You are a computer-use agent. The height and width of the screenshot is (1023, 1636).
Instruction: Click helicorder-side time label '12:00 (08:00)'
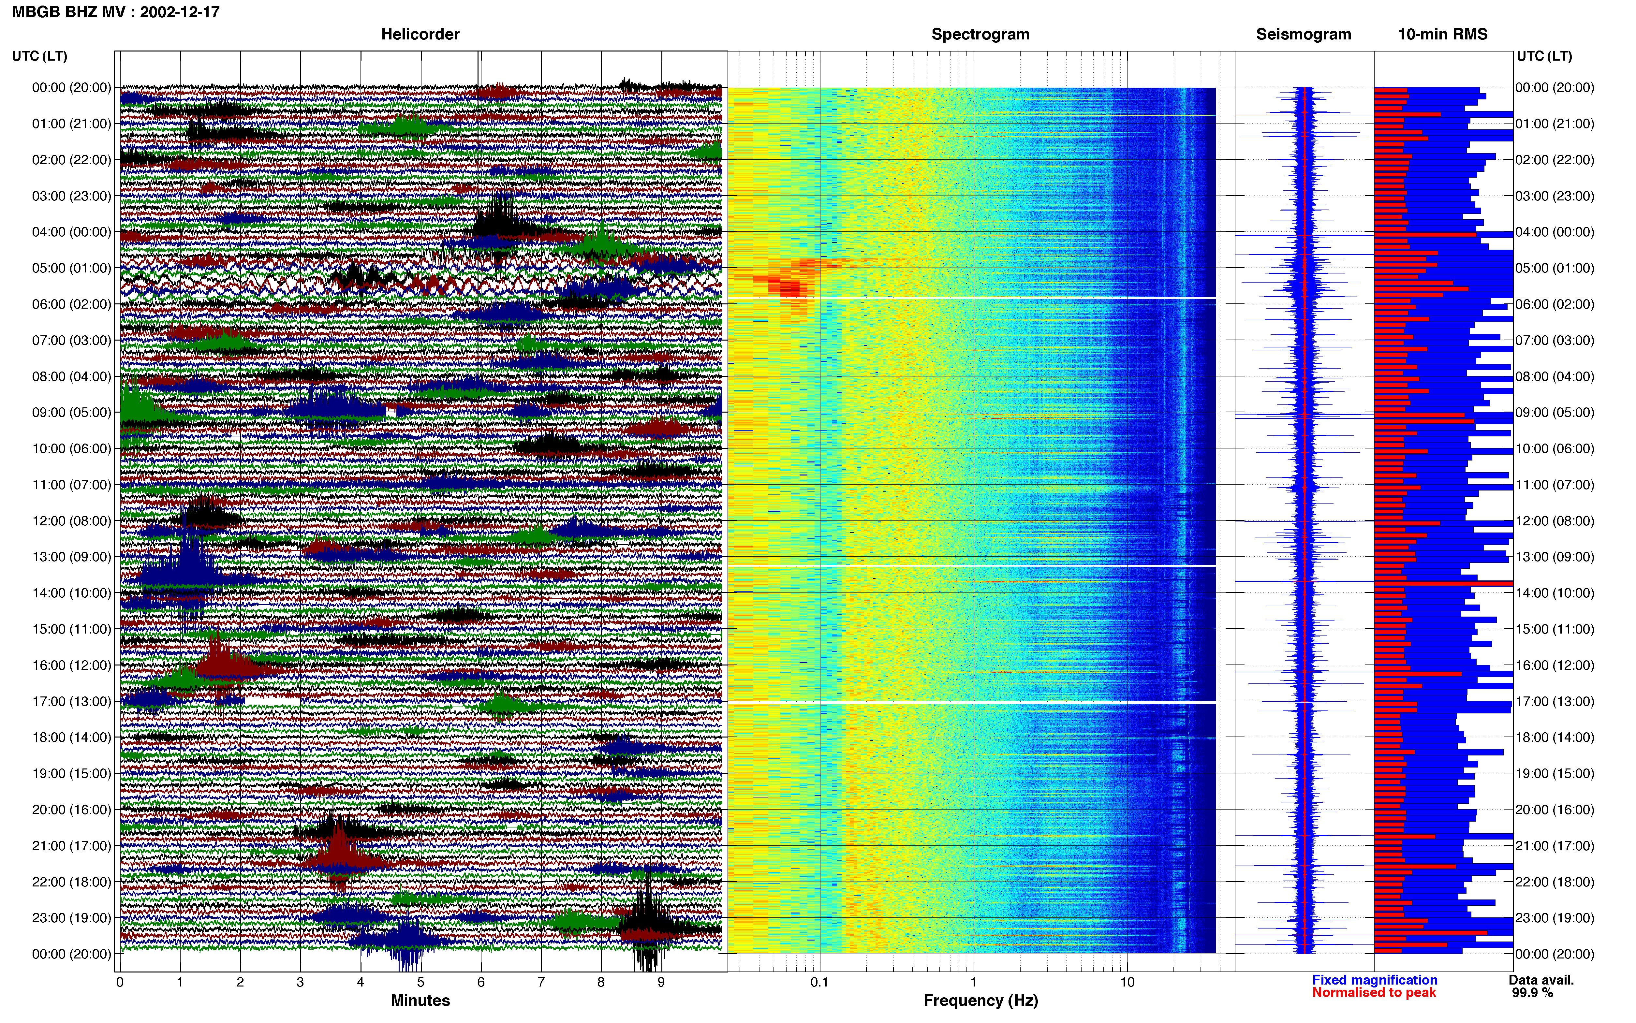coord(72,521)
